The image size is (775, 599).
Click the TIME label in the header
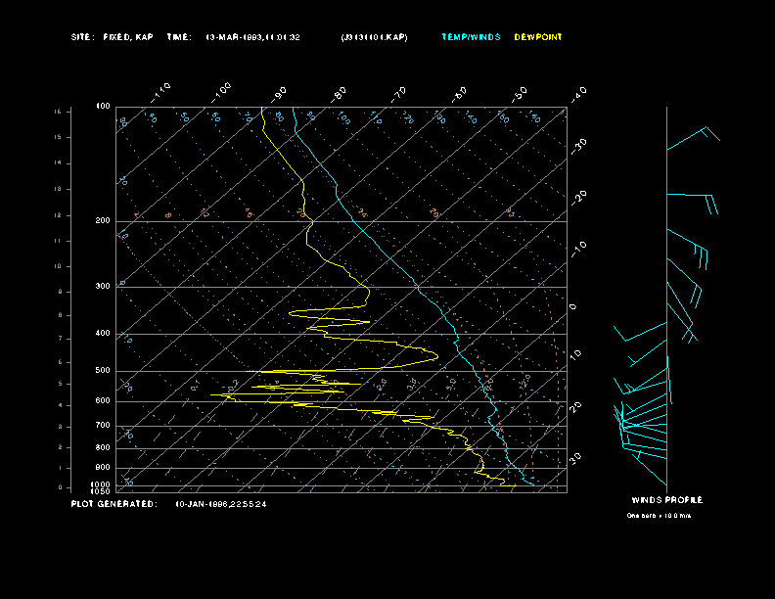click(179, 37)
